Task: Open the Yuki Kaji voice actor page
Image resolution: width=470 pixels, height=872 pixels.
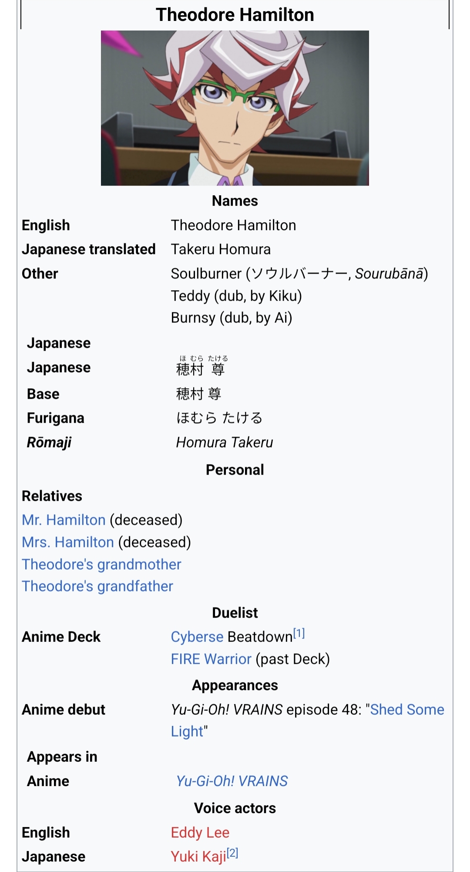Action: [198, 857]
